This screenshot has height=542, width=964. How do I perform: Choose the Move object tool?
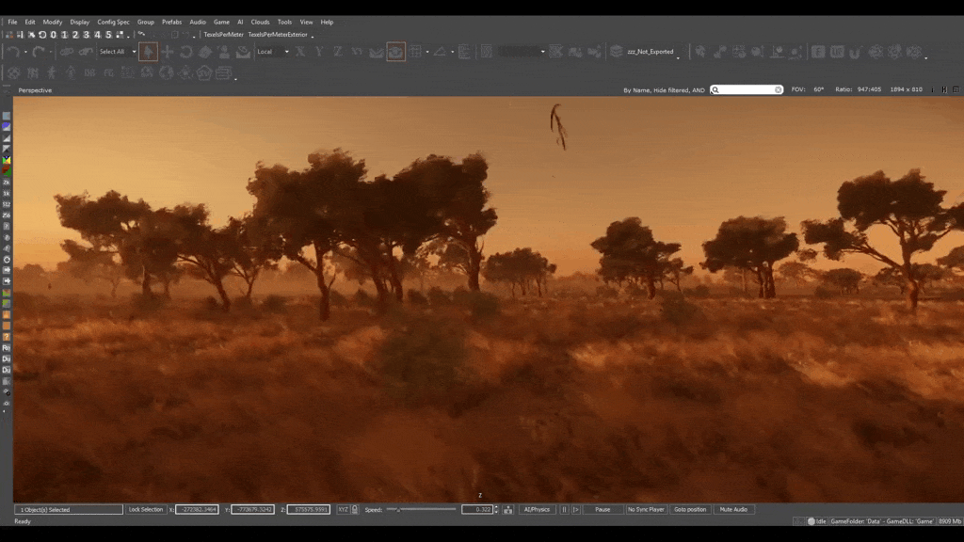(168, 52)
